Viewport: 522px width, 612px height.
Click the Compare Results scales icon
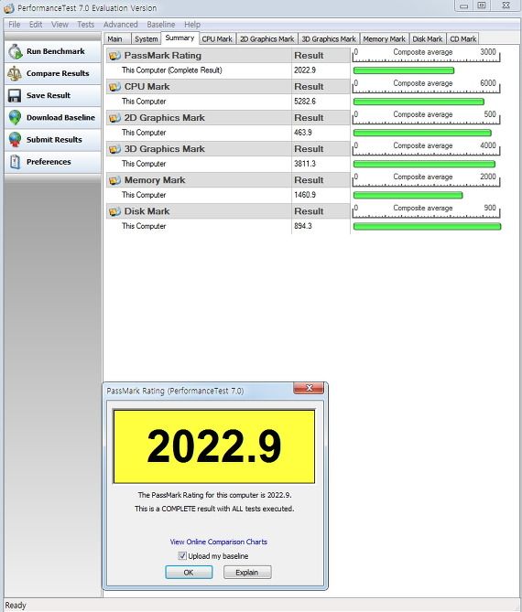click(x=15, y=73)
